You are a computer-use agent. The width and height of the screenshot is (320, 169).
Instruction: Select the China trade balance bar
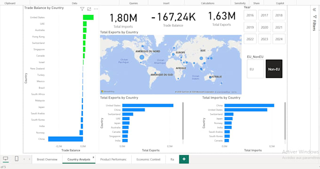pos(65,139)
